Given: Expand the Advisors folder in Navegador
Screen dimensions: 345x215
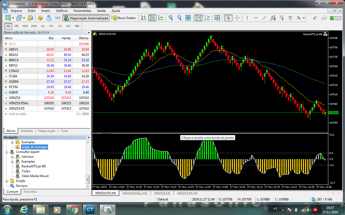Looking at the screenshot, I should pos(12,157).
